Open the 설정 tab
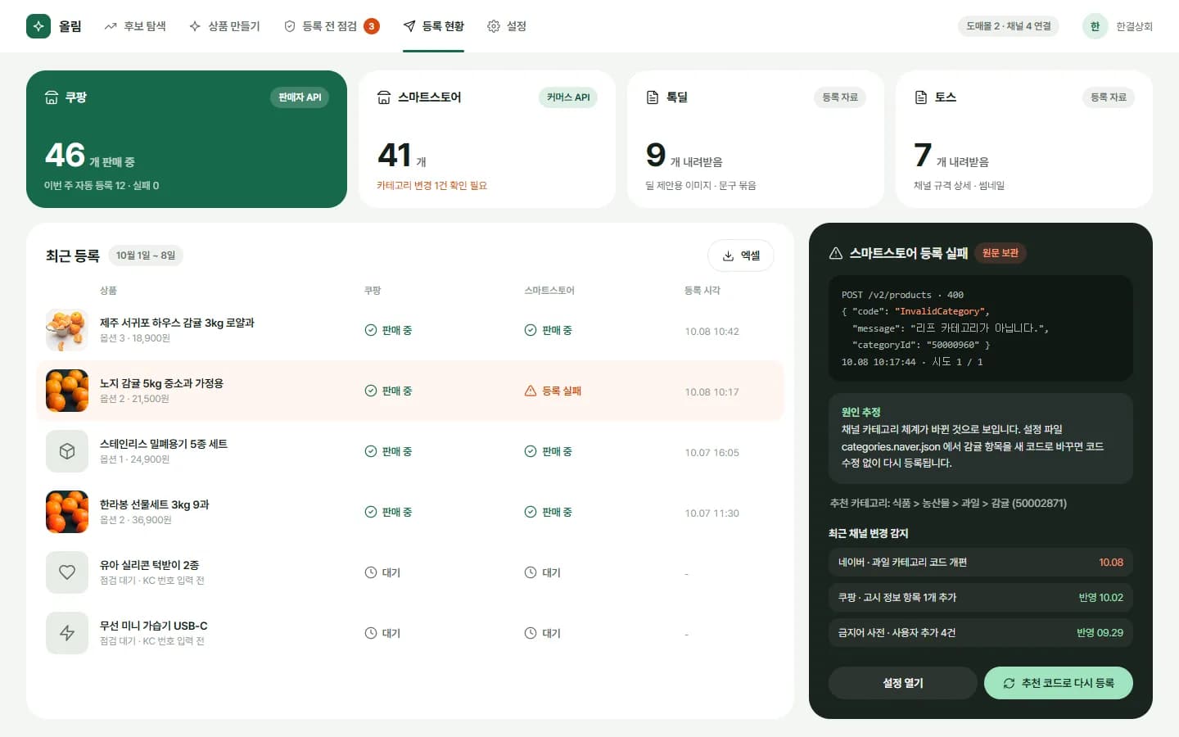This screenshot has width=1179, height=737. pyautogui.click(x=507, y=26)
